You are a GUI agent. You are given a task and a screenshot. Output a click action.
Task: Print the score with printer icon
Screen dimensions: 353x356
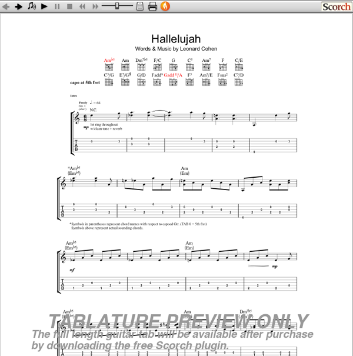(152, 6)
